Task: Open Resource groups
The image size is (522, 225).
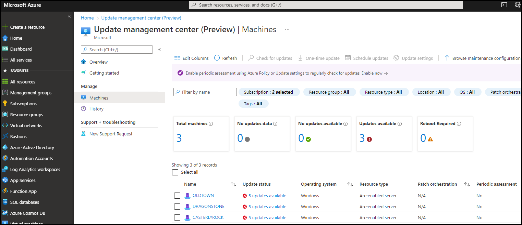Action: pos(27,115)
